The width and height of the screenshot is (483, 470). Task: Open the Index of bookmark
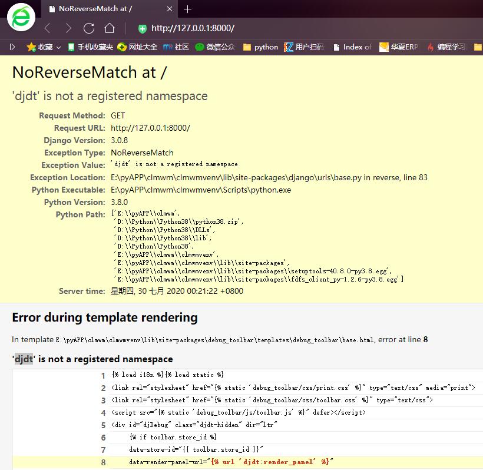click(353, 47)
